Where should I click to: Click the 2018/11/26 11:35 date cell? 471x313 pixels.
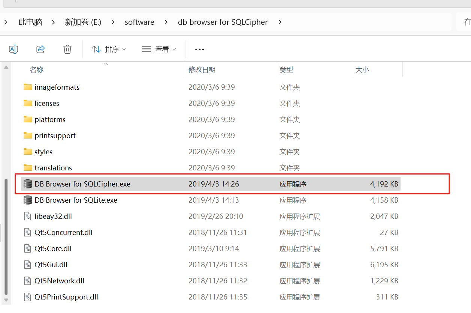[218, 297]
